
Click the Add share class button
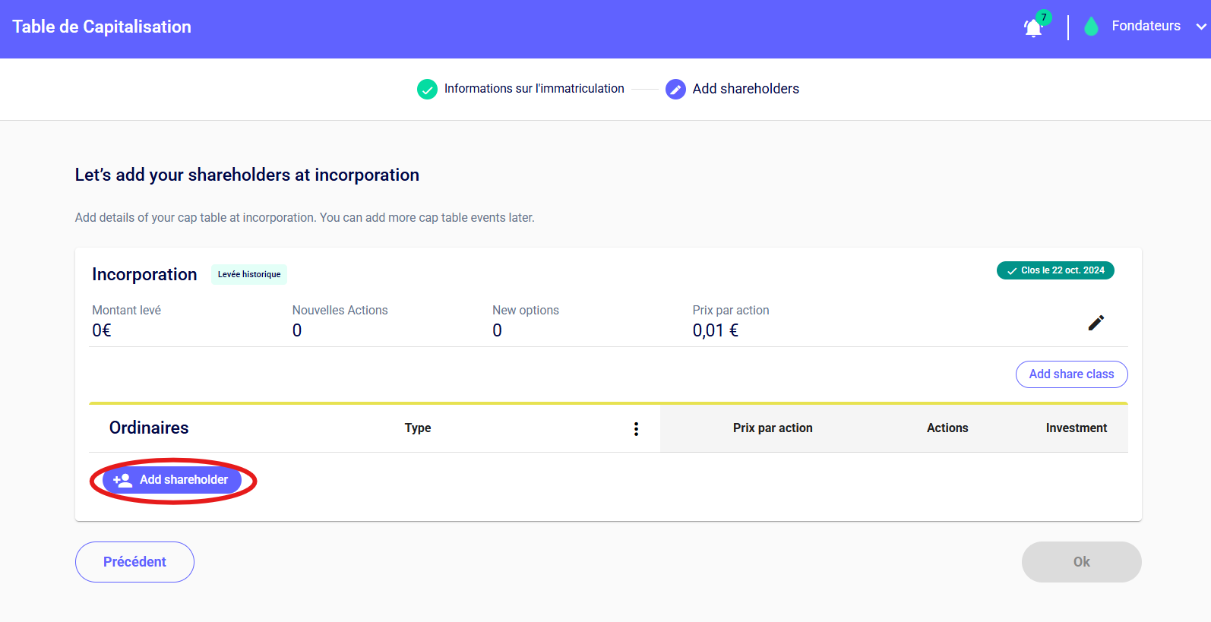1071,374
